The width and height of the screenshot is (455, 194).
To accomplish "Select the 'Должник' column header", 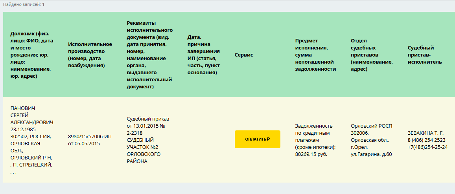I will [32, 55].
